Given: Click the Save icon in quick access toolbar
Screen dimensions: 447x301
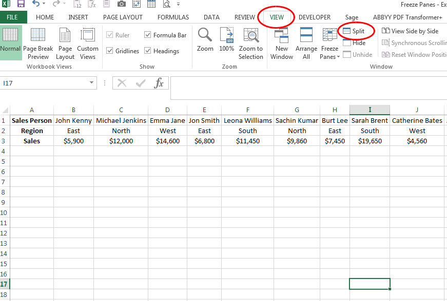Looking at the screenshot, I should [21, 4].
